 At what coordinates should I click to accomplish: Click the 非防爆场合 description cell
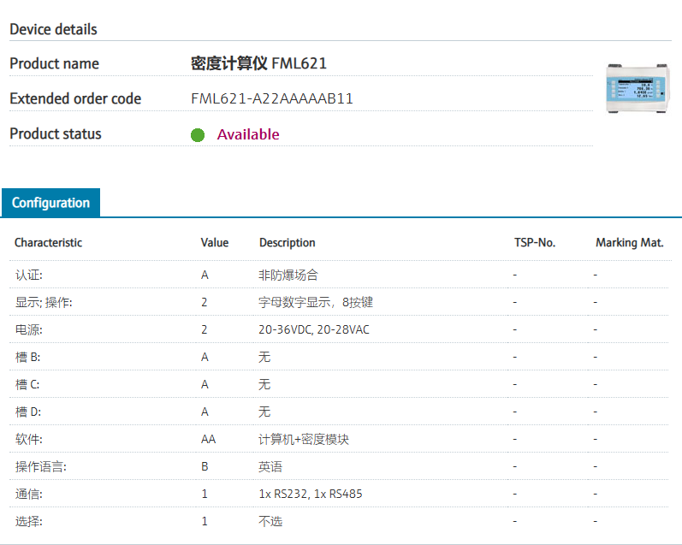[288, 275]
